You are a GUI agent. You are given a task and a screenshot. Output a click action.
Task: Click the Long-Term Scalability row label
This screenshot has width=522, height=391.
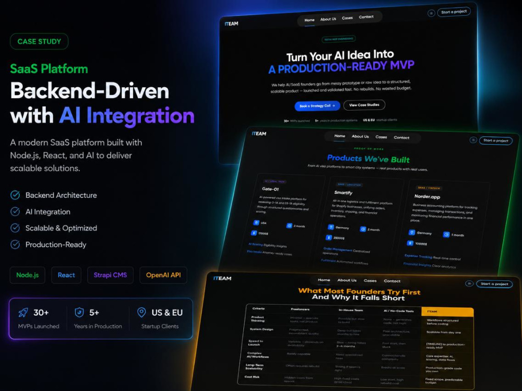coord(255,366)
